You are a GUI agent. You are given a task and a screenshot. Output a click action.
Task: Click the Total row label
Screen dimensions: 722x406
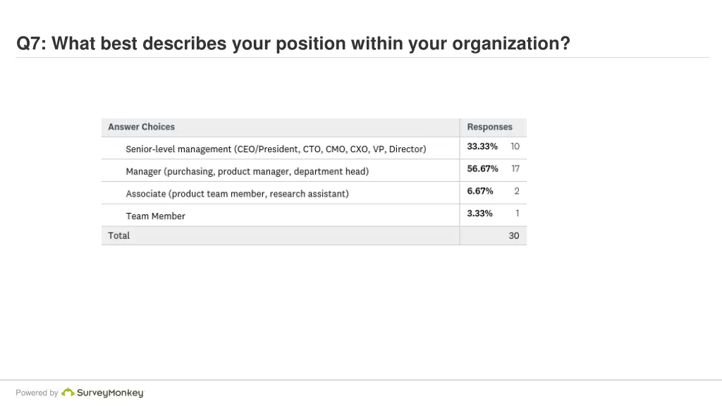click(x=118, y=235)
